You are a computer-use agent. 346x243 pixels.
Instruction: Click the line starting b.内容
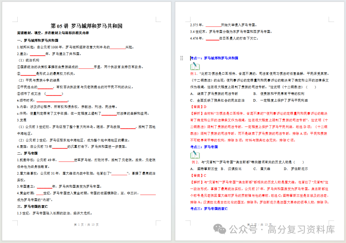[67, 107]
